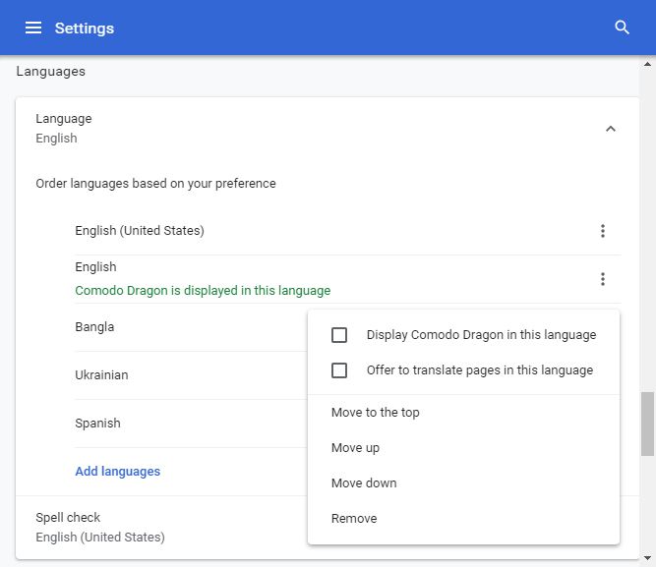Viewport: 656px width, 567px height.
Task: Check Display Comodo Dragon in this language
Action: click(x=339, y=335)
